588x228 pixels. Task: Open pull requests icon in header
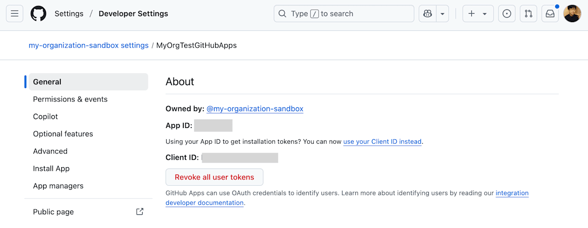tap(528, 14)
